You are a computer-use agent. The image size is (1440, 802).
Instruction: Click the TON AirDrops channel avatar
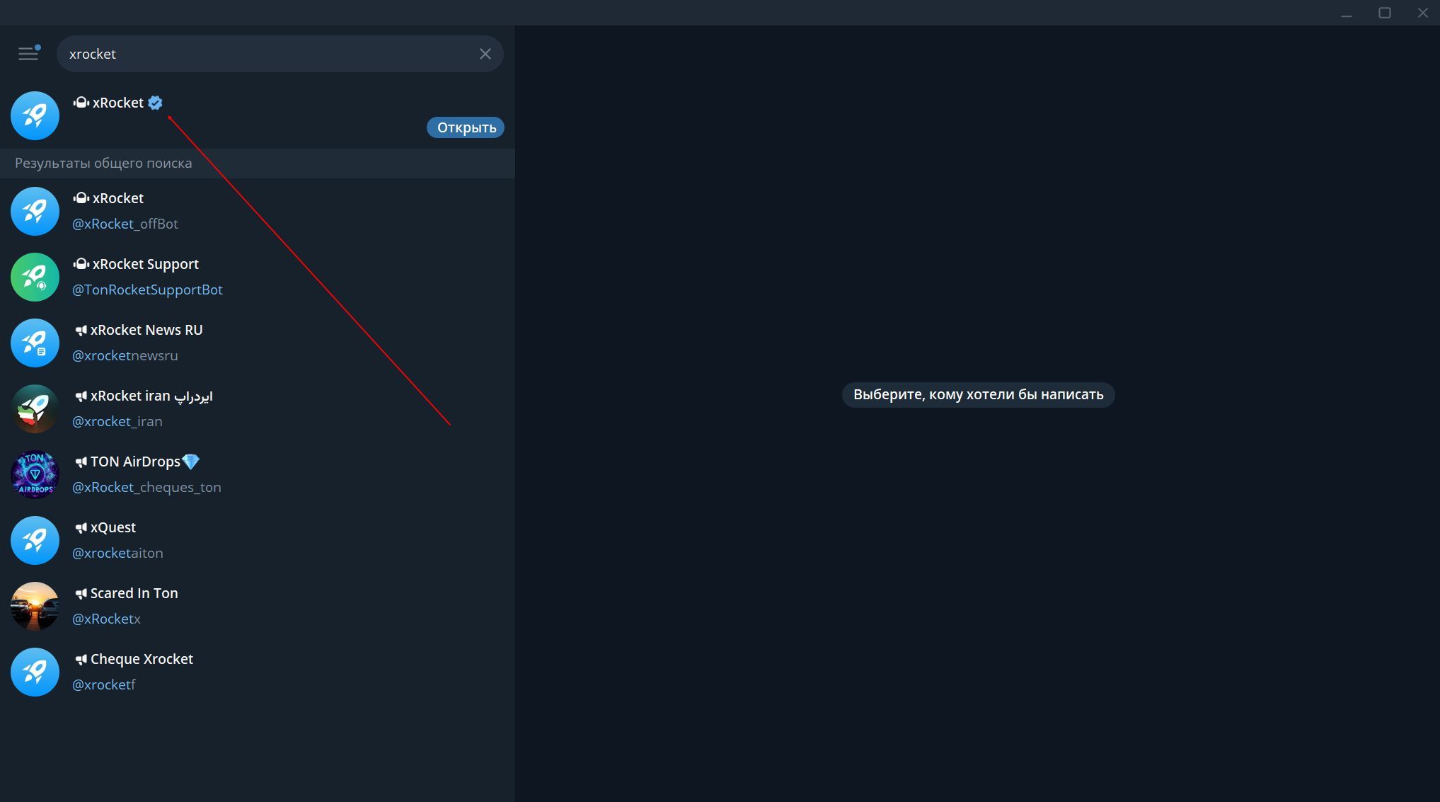(35, 474)
